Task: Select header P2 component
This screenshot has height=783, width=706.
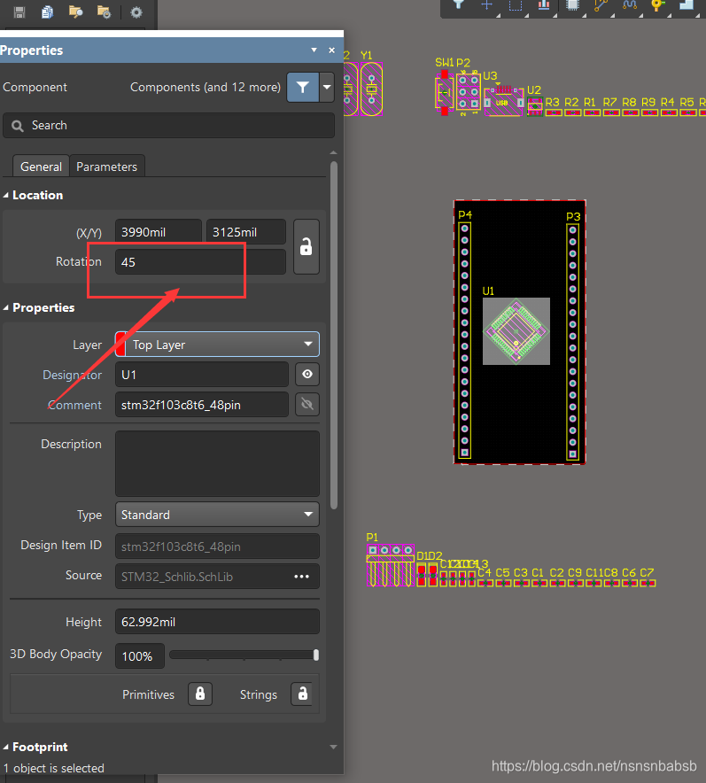Action: click(x=469, y=92)
